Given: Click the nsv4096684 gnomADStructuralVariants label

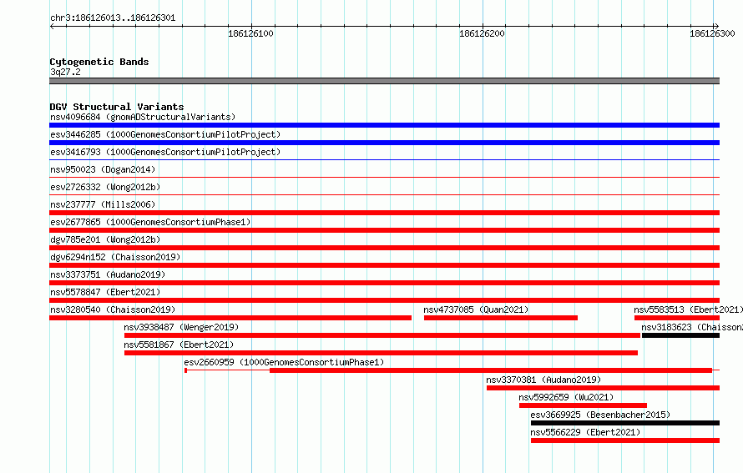Looking at the screenshot, I should click(x=143, y=117).
